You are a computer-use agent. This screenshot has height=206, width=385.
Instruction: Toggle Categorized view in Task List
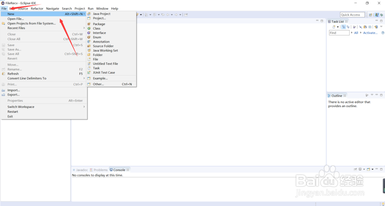coord(343,27)
